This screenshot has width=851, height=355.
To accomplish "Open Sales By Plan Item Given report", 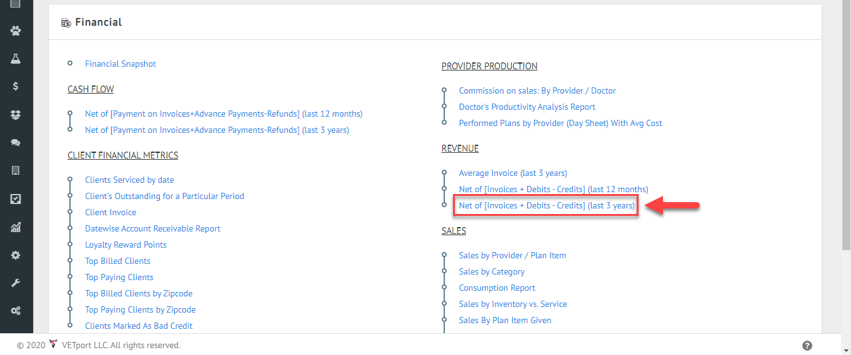I will tap(505, 320).
